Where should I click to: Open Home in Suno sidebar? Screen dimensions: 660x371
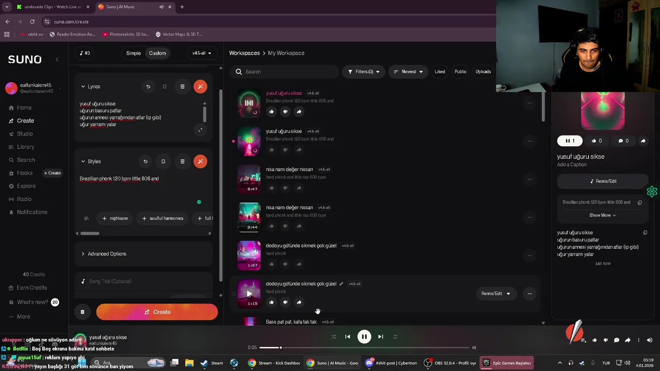click(24, 108)
